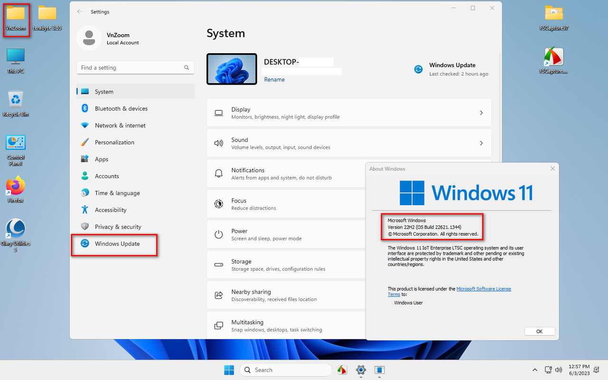Viewport: 608px width, 380px height.
Task: Open Time & language settings
Action: click(135, 193)
